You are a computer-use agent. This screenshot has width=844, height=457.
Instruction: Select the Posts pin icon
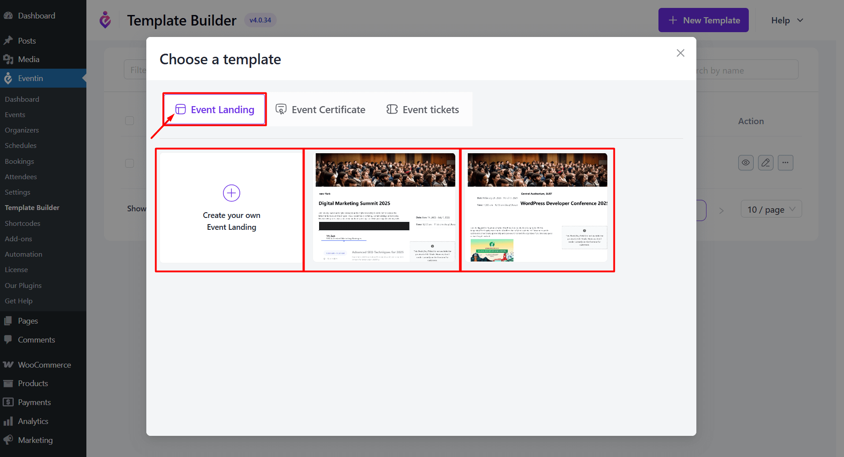[x=8, y=41]
